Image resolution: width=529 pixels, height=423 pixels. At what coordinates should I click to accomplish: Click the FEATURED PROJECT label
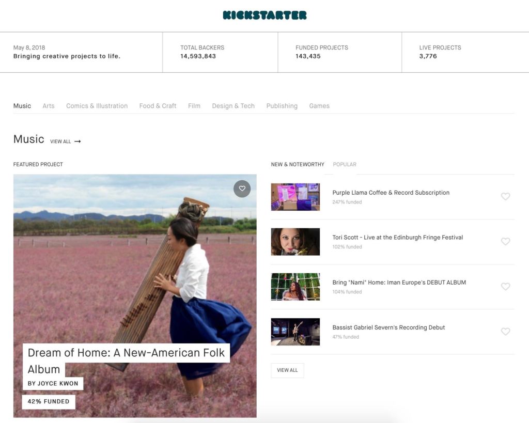[x=38, y=164]
